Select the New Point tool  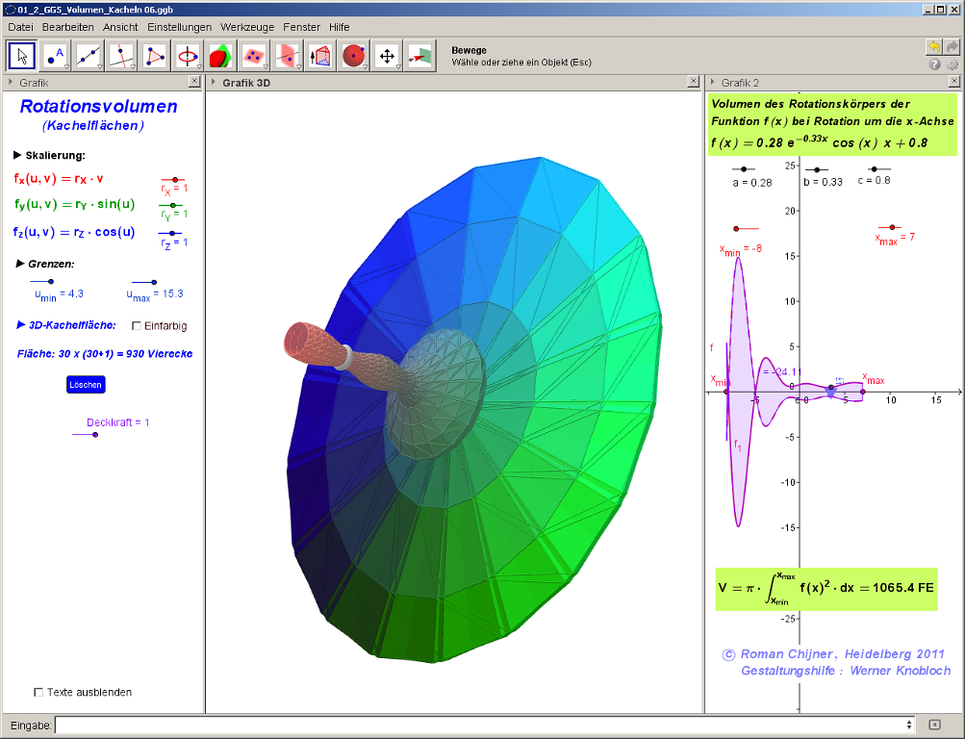tap(56, 56)
